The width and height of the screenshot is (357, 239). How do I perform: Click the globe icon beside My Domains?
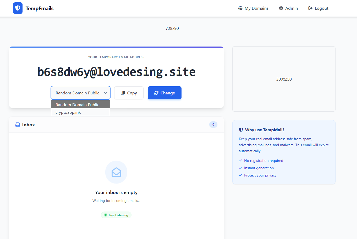click(240, 8)
